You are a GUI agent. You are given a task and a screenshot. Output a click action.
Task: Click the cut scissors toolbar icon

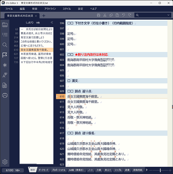105,15
